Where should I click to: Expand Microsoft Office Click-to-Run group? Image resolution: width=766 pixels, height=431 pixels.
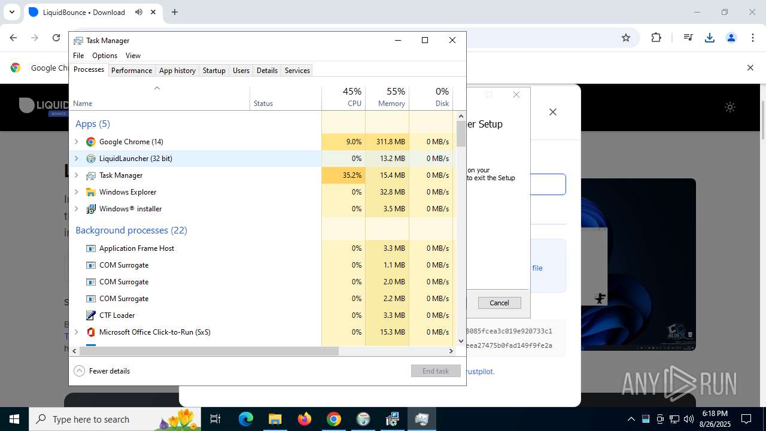coord(76,332)
